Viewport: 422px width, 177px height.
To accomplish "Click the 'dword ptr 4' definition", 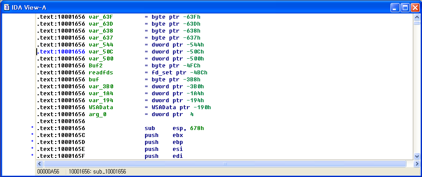I will 173,114.
